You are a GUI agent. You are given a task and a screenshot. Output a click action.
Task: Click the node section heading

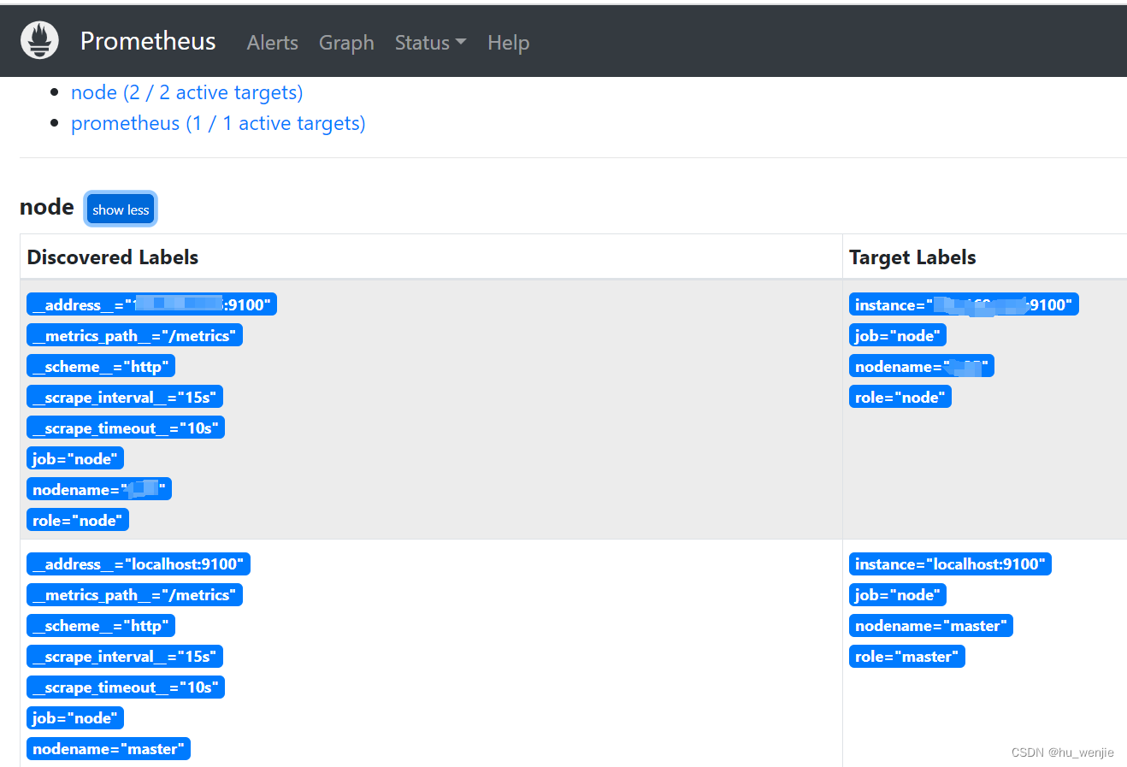47,207
